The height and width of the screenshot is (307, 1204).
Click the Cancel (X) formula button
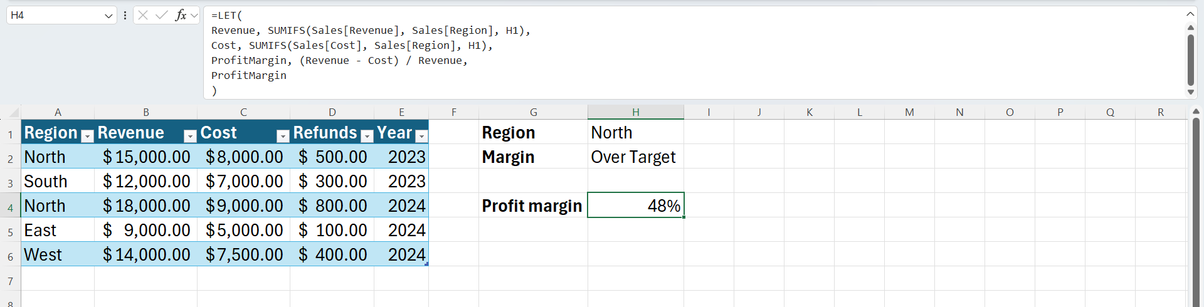point(143,15)
